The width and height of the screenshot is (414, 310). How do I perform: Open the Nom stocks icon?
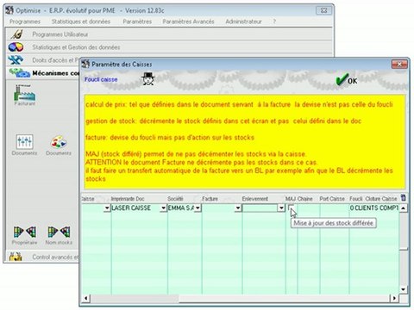(x=59, y=232)
